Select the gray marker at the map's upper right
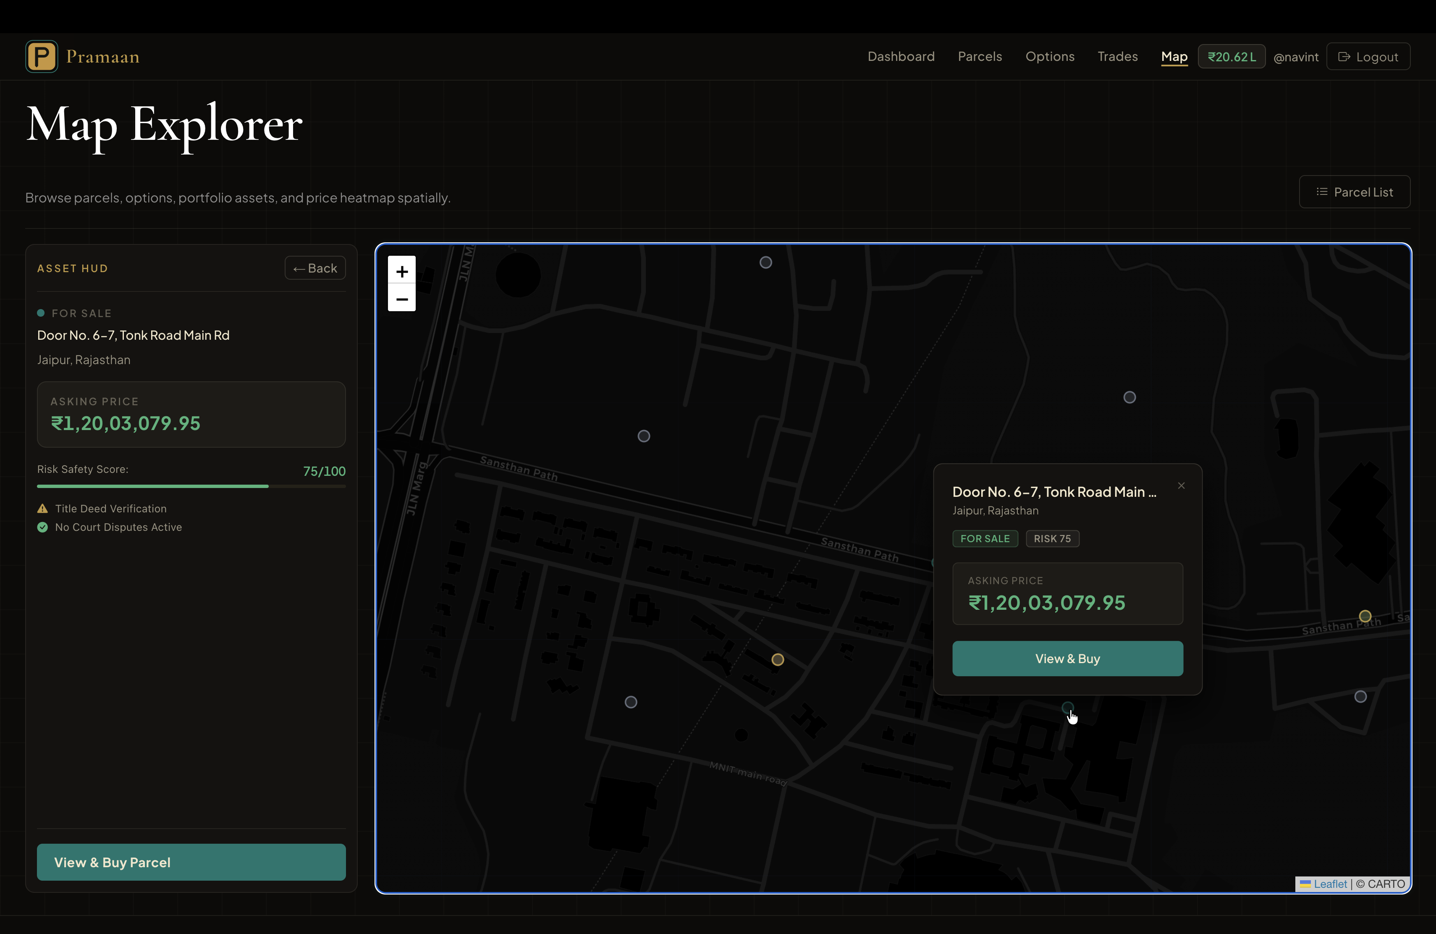1436x934 pixels. (1129, 397)
